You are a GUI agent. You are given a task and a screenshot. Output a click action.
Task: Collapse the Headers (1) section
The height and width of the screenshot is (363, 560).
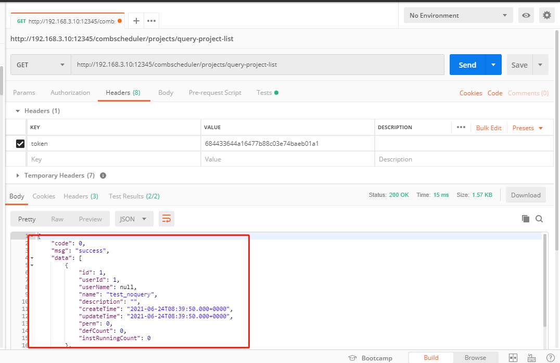pos(18,111)
